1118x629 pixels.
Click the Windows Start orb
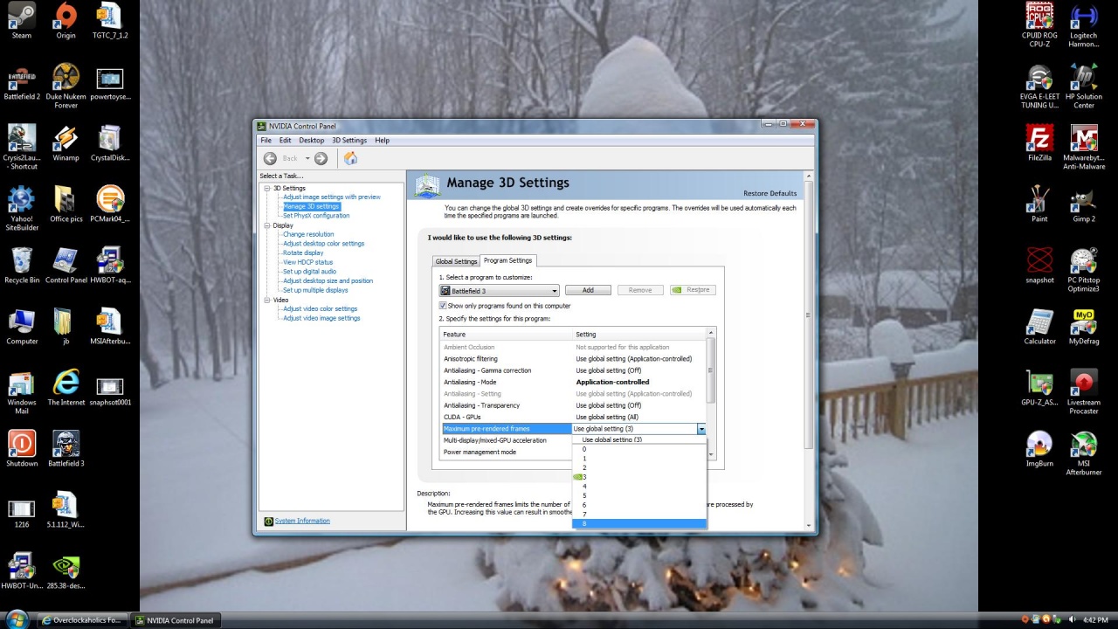[17, 620]
